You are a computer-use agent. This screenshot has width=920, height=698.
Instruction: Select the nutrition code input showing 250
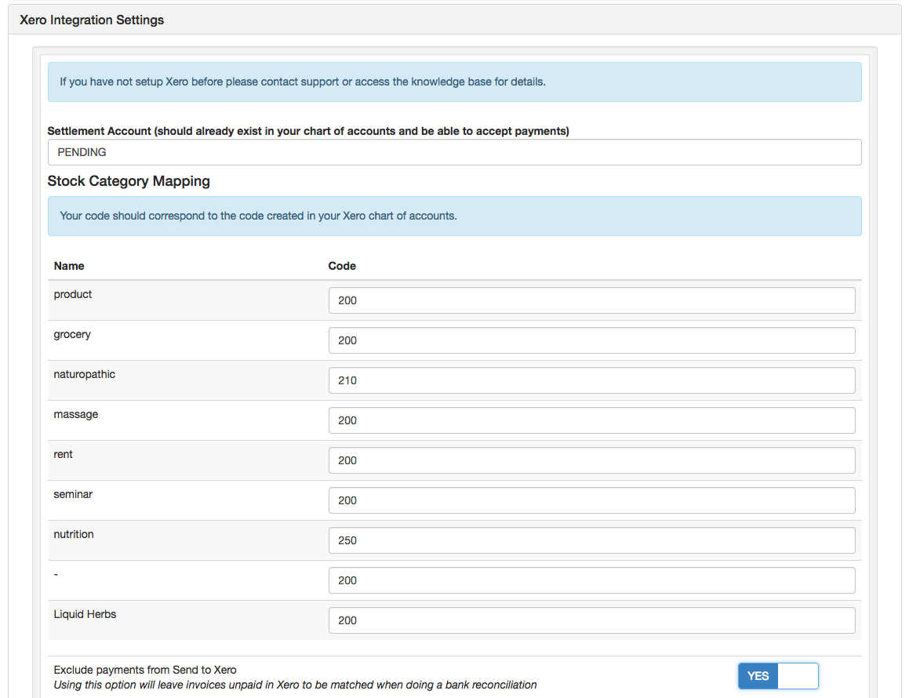click(591, 540)
